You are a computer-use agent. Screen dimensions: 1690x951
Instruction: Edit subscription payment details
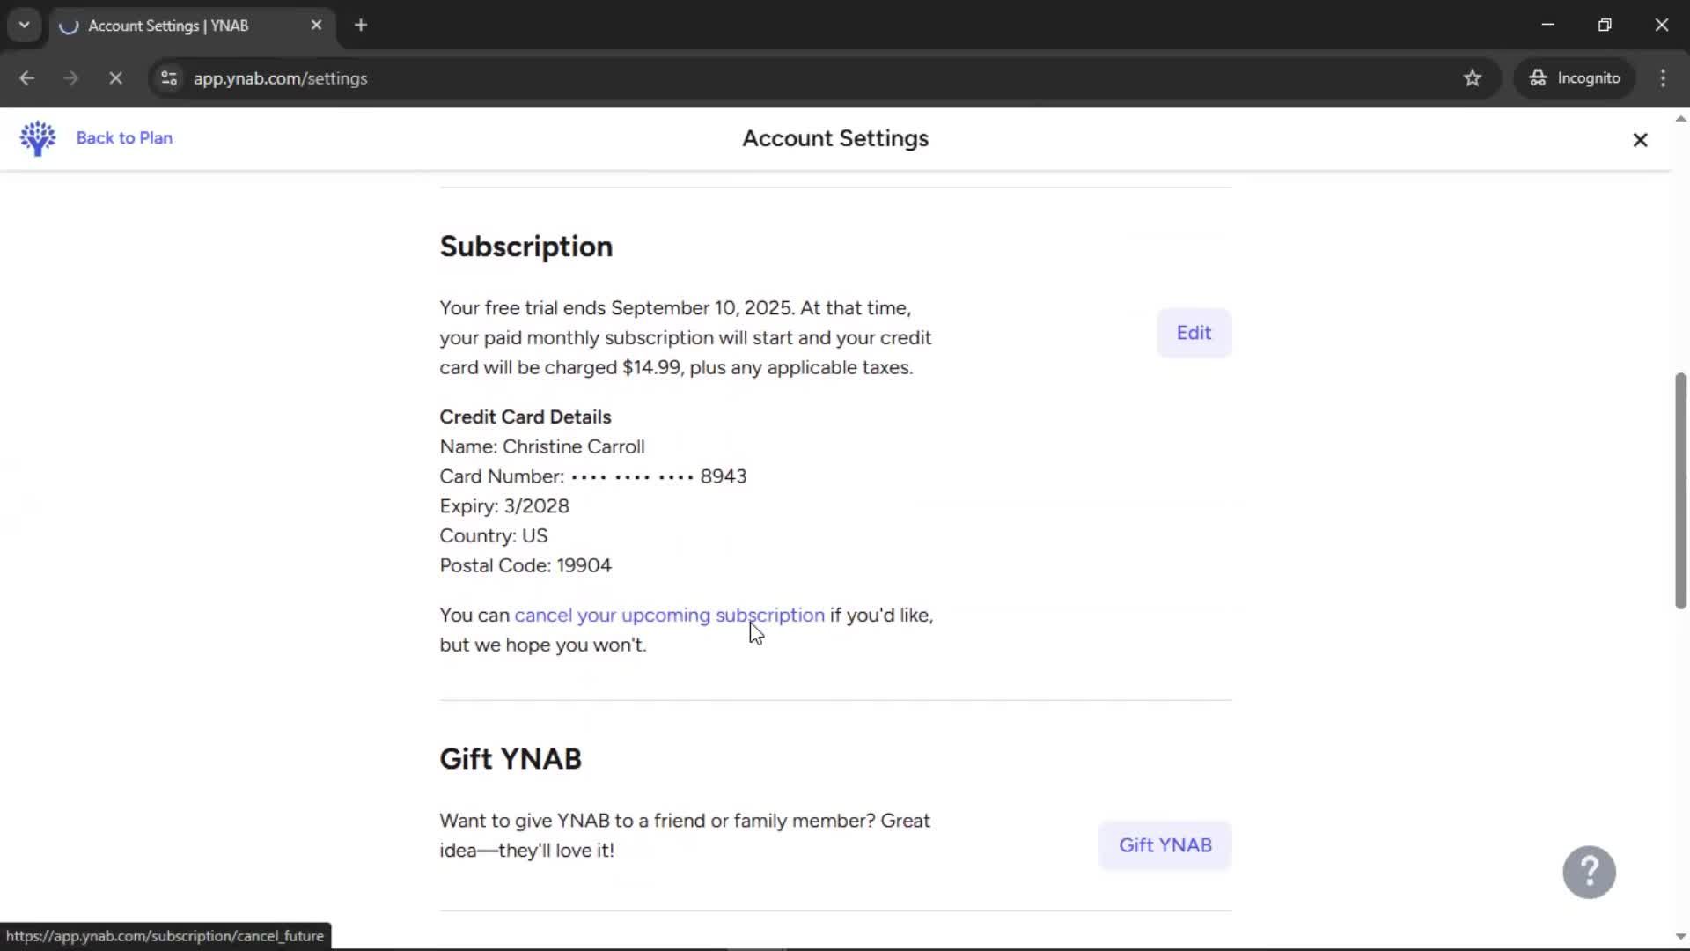pyautogui.click(x=1194, y=333)
